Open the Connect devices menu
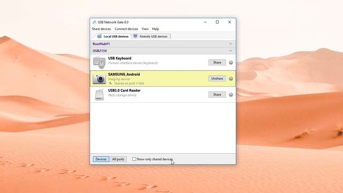Viewport: 343px width, 193px height. click(126, 29)
